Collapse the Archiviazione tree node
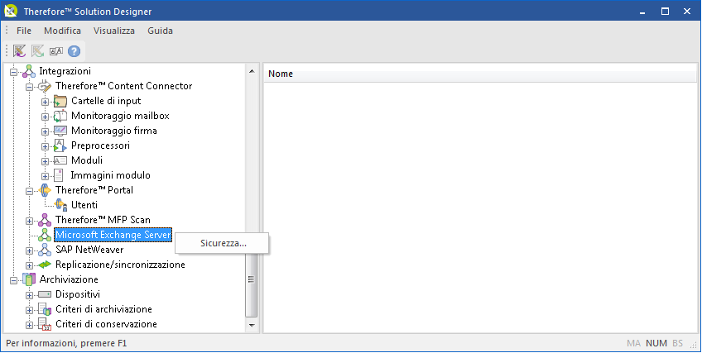The image size is (702, 353). pos(14,279)
